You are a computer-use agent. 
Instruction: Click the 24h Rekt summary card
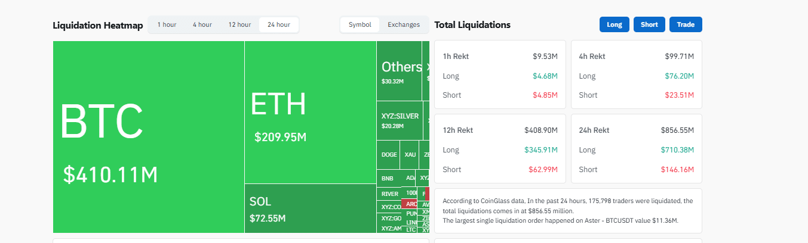[636, 149]
